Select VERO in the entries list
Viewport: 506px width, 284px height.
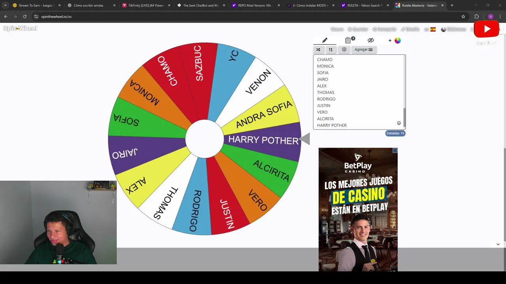[x=322, y=112]
